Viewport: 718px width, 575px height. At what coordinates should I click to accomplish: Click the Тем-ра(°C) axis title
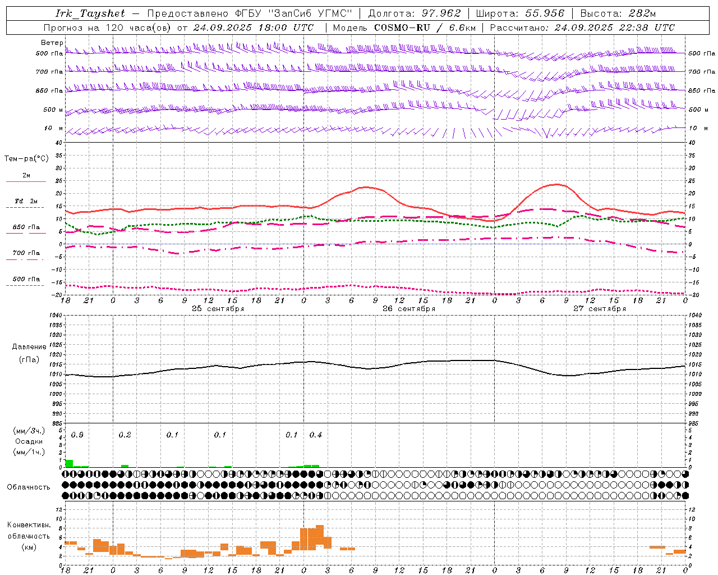tap(26, 159)
